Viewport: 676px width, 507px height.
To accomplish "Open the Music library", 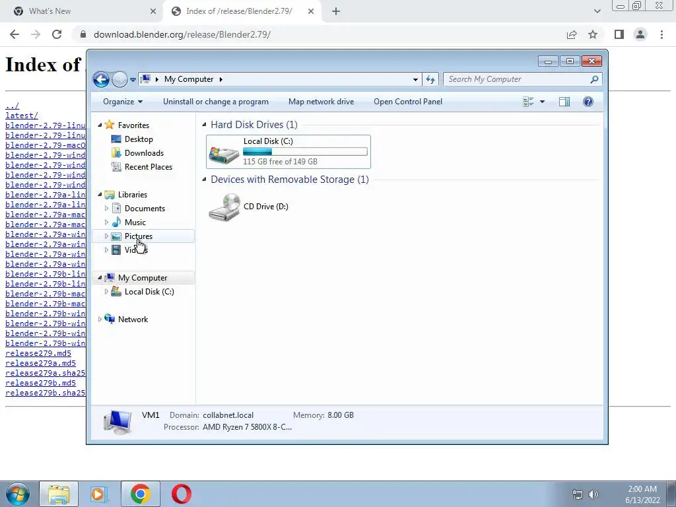I will pyautogui.click(x=135, y=222).
